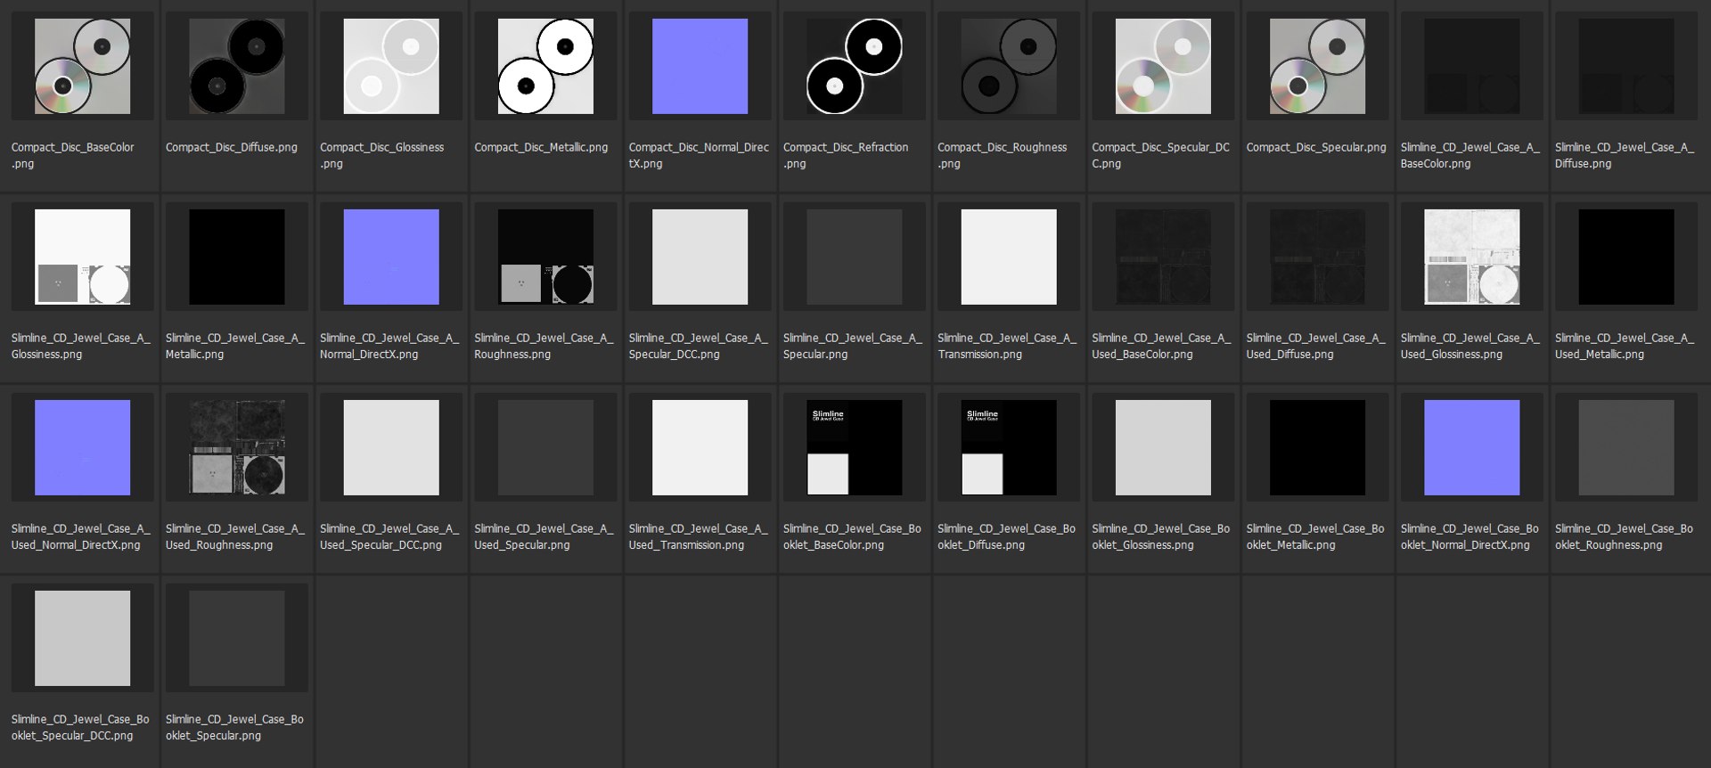Select the Compact_Disc_BaseColor.png thumbnail
Image resolution: width=1711 pixels, height=768 pixels.
coord(82,66)
